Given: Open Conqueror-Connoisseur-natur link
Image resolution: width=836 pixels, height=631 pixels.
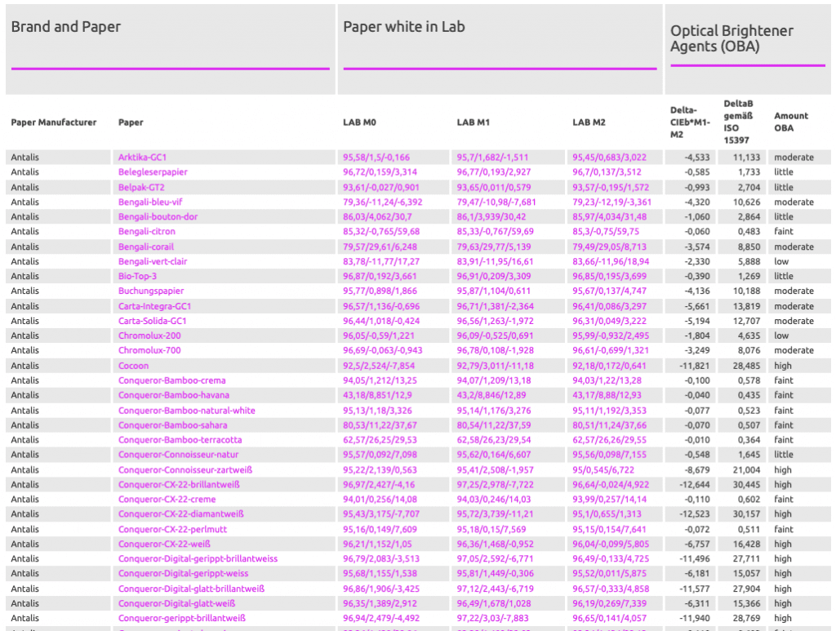Looking at the screenshot, I should (x=179, y=455).
